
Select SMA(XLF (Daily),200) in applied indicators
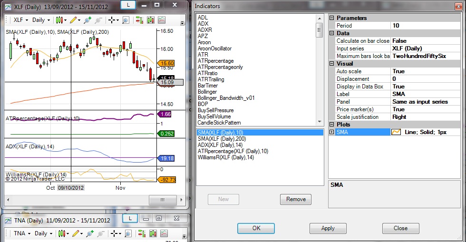pyautogui.click(x=222, y=139)
